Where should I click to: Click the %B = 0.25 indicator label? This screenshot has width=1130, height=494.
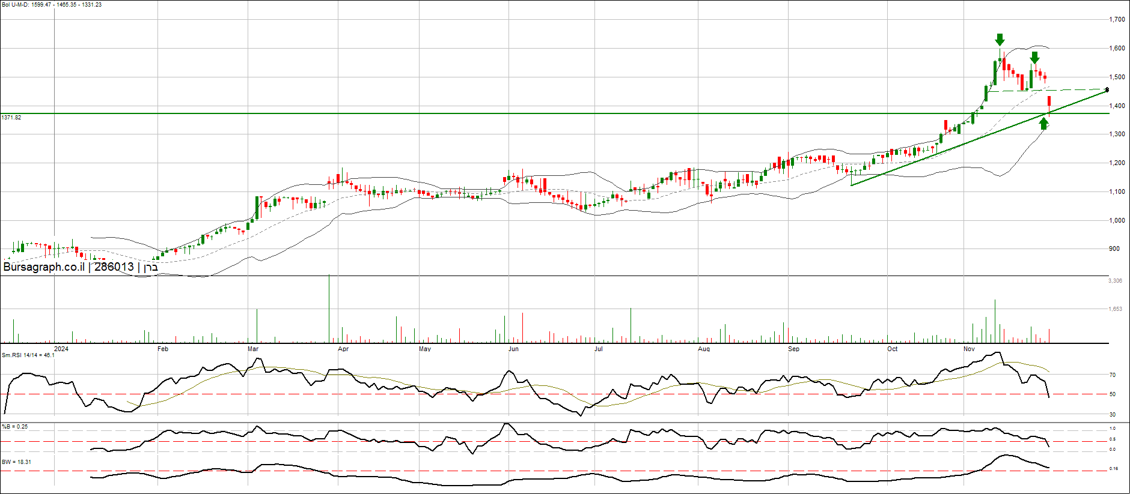pyautogui.click(x=15, y=427)
